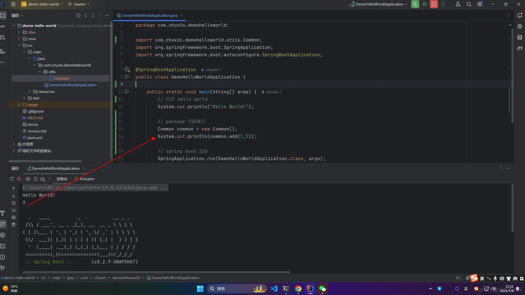This screenshot has height=295, width=525.
Task: Click run gutter icon on class line 8
Action: 127,77
